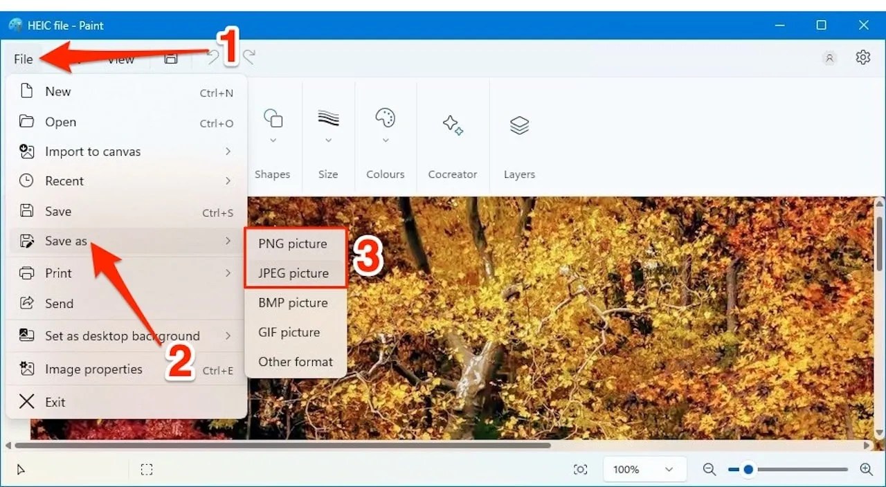This screenshot has width=886, height=487.
Task: Expand the Recent files submenu
Action: pyautogui.click(x=66, y=181)
